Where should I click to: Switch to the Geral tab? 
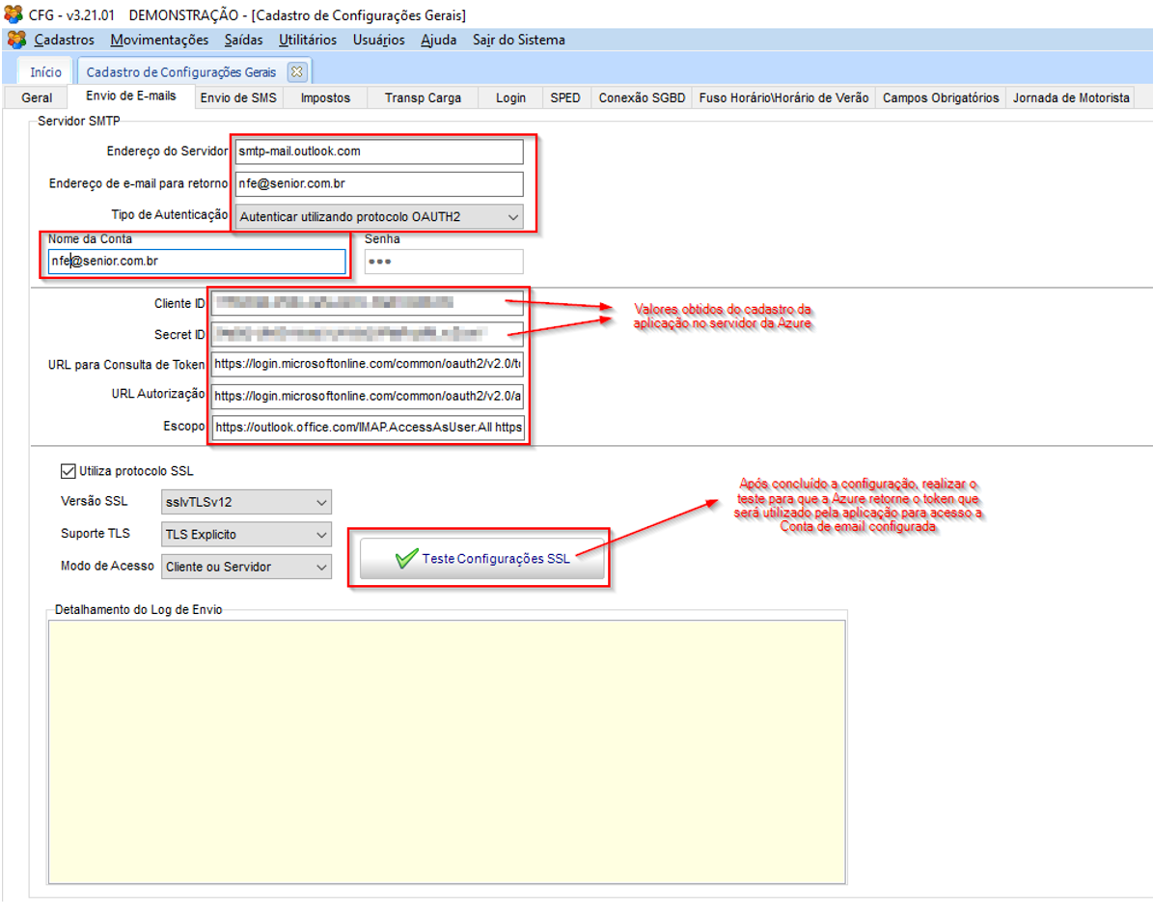click(37, 97)
